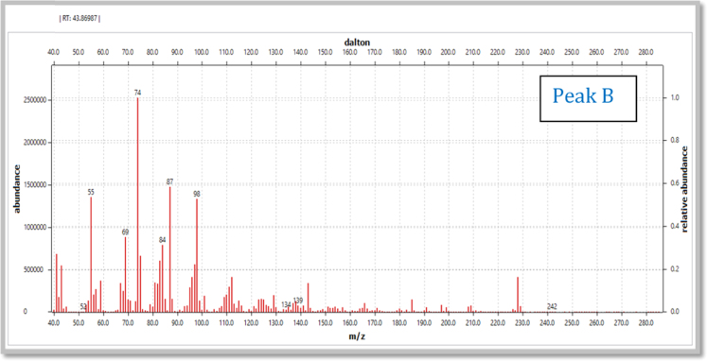Click the peak label 134
707x361 pixels.
coord(286,304)
